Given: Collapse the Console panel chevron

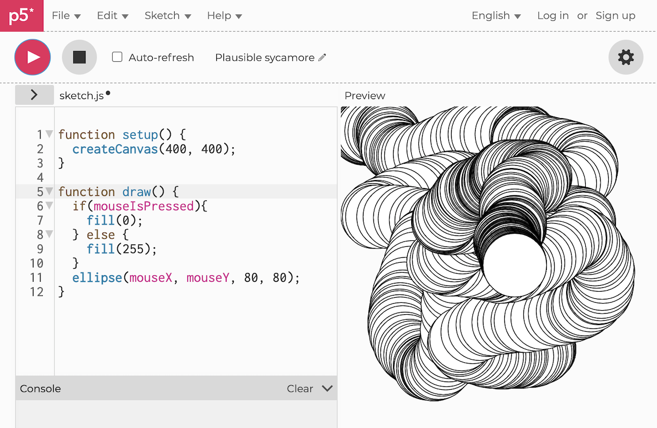Looking at the screenshot, I should coord(327,389).
